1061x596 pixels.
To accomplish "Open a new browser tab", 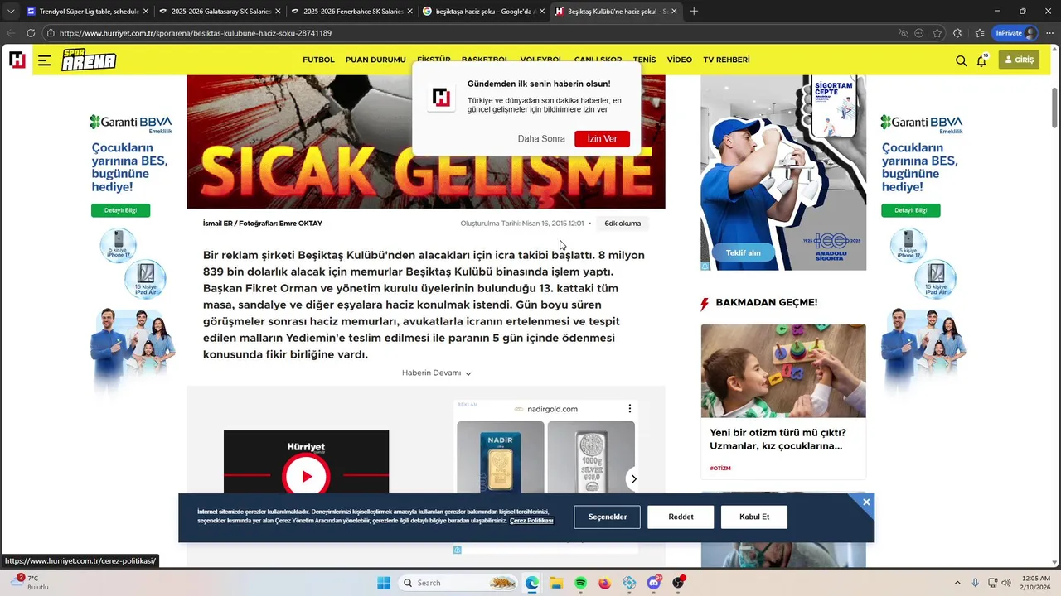I will click(x=694, y=12).
